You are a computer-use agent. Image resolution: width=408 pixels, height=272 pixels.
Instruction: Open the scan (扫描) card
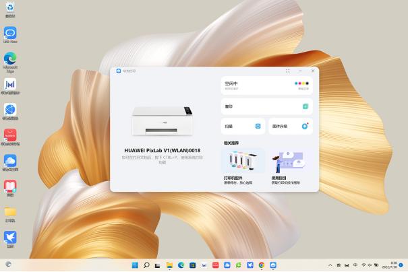coord(243,127)
